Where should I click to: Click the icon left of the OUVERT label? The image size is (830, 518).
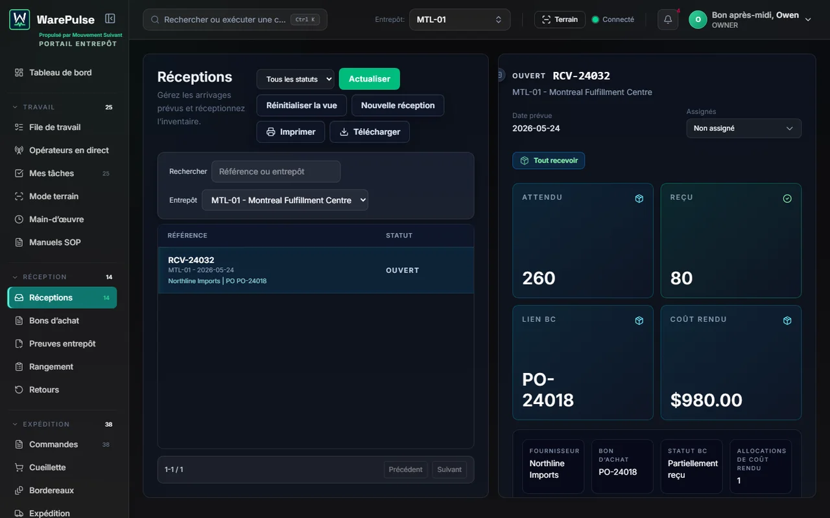[500, 75]
